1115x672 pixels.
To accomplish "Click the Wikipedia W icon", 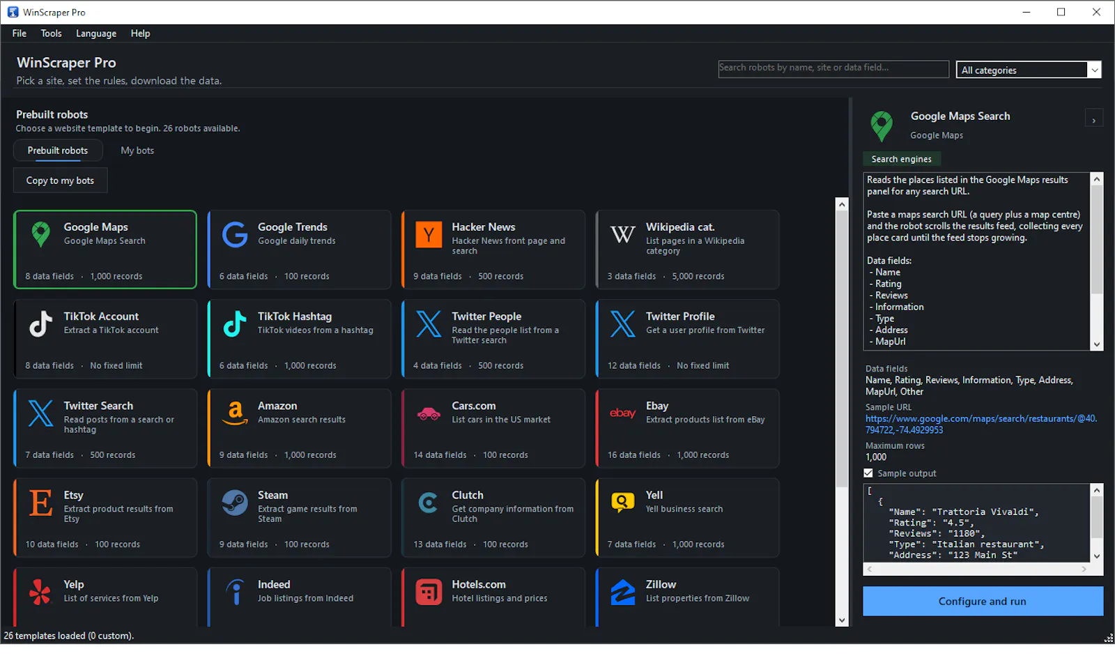I will 622,234.
